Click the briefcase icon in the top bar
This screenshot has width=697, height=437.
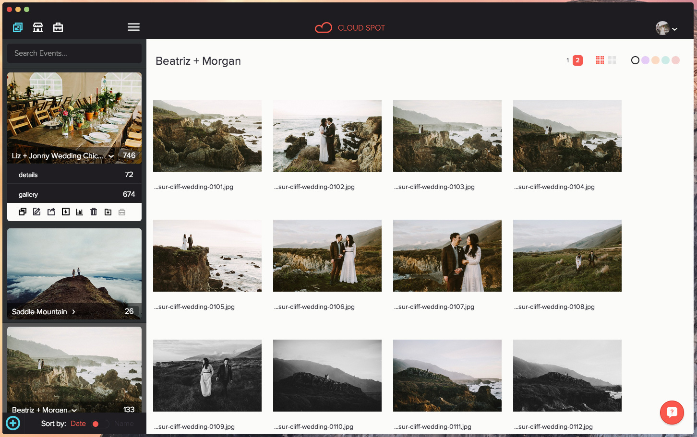(x=58, y=27)
